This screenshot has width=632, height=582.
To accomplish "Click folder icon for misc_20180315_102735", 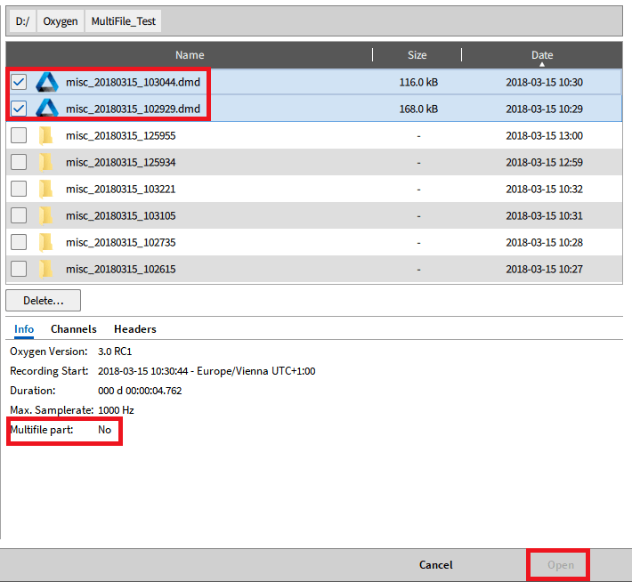I will point(46,242).
